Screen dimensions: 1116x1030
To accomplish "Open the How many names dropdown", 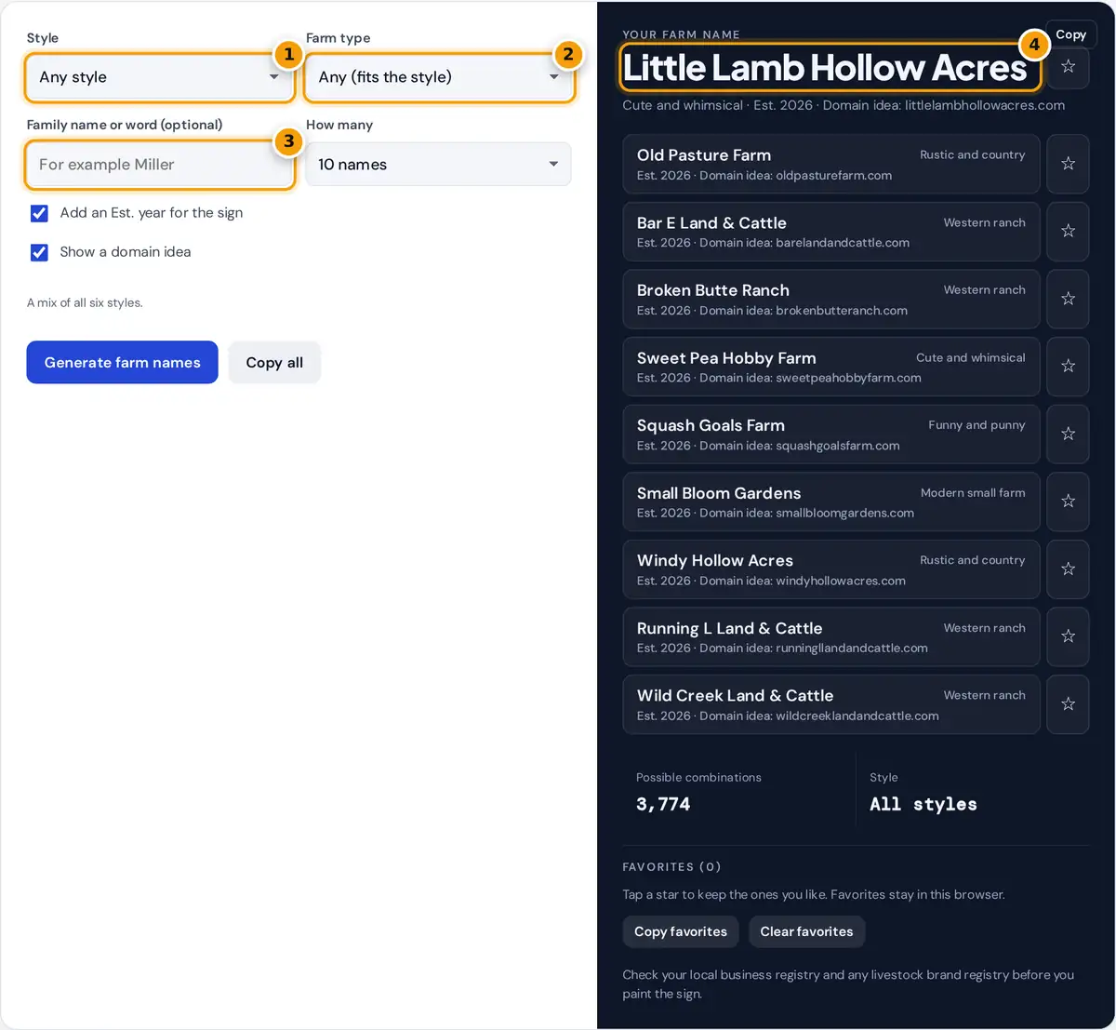I will [x=439, y=165].
